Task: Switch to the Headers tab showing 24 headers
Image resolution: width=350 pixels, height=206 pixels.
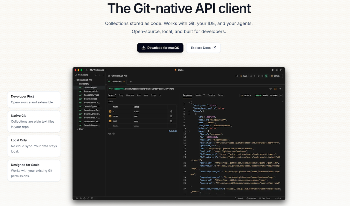Action: pyautogui.click(x=199, y=95)
